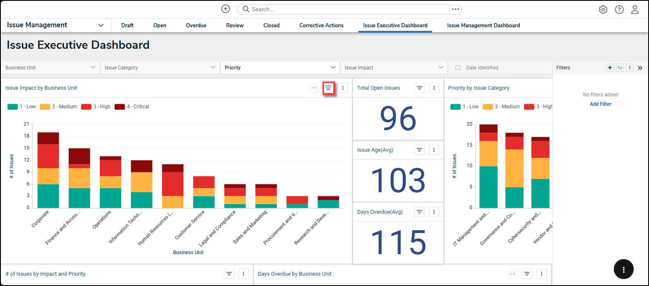Click the filter icon on Total Open Issues

pyautogui.click(x=419, y=88)
